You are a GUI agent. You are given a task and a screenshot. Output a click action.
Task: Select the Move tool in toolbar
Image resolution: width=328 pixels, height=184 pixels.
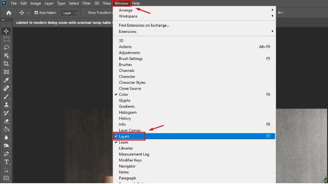(6, 31)
